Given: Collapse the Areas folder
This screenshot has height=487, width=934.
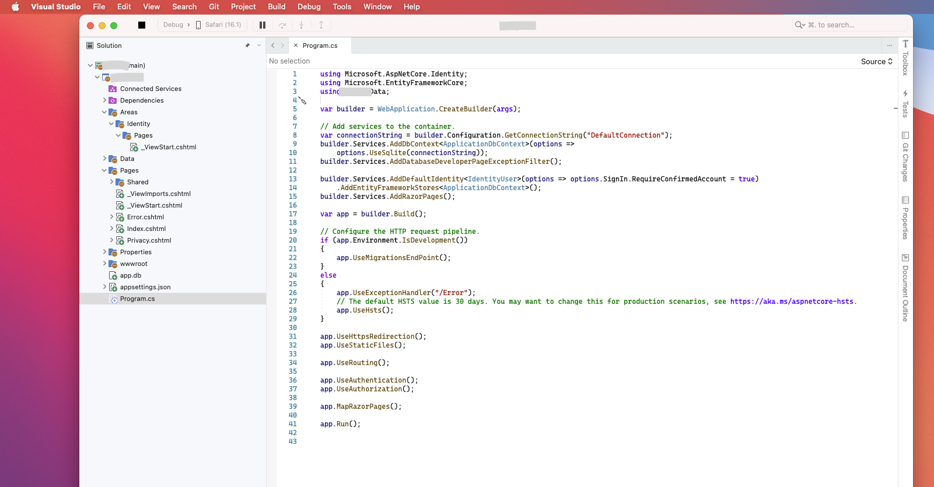Looking at the screenshot, I should pos(104,112).
